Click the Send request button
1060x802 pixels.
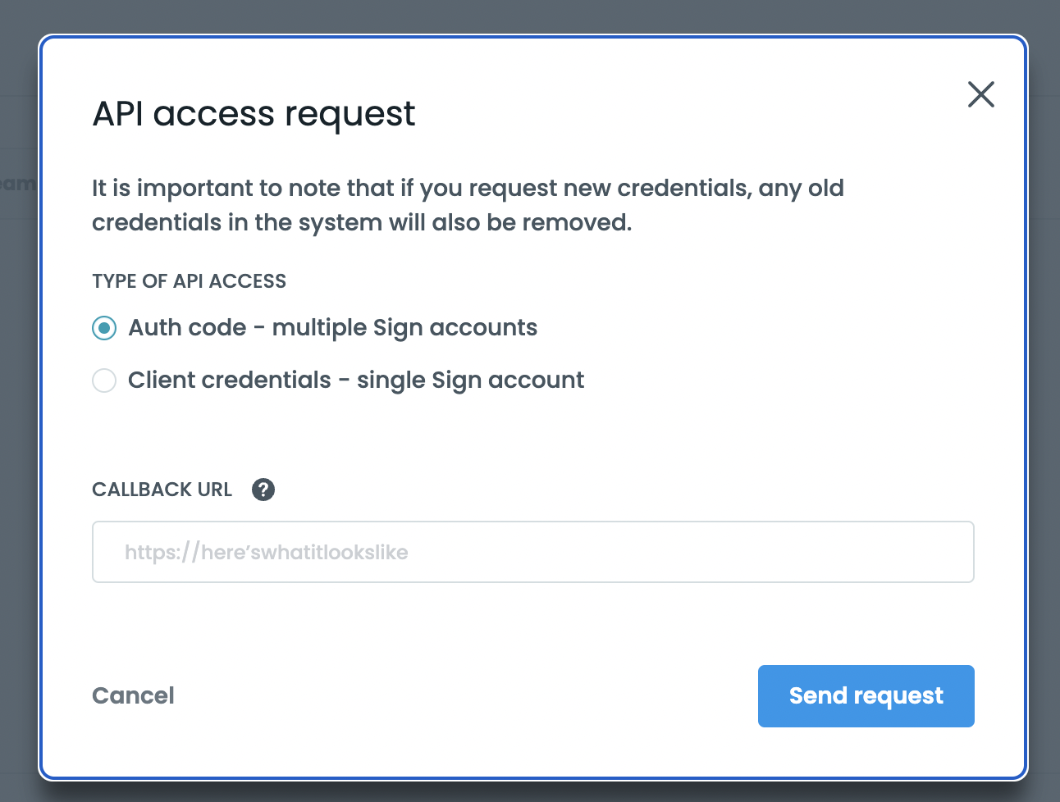(x=866, y=696)
